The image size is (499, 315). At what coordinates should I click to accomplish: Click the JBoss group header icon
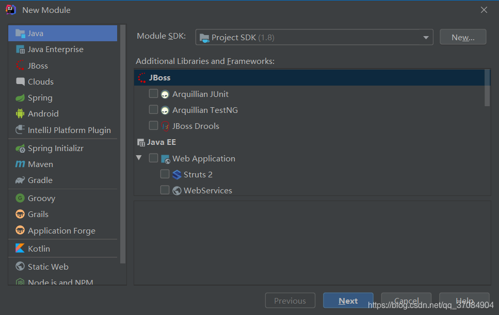[142, 77]
